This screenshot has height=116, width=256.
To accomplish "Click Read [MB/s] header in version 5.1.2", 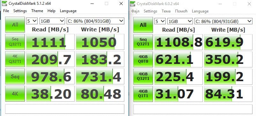I will (50, 29).
